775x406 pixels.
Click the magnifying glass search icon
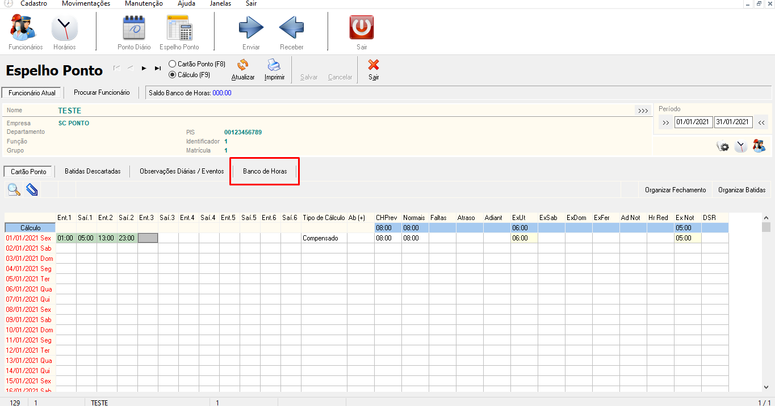pos(14,190)
